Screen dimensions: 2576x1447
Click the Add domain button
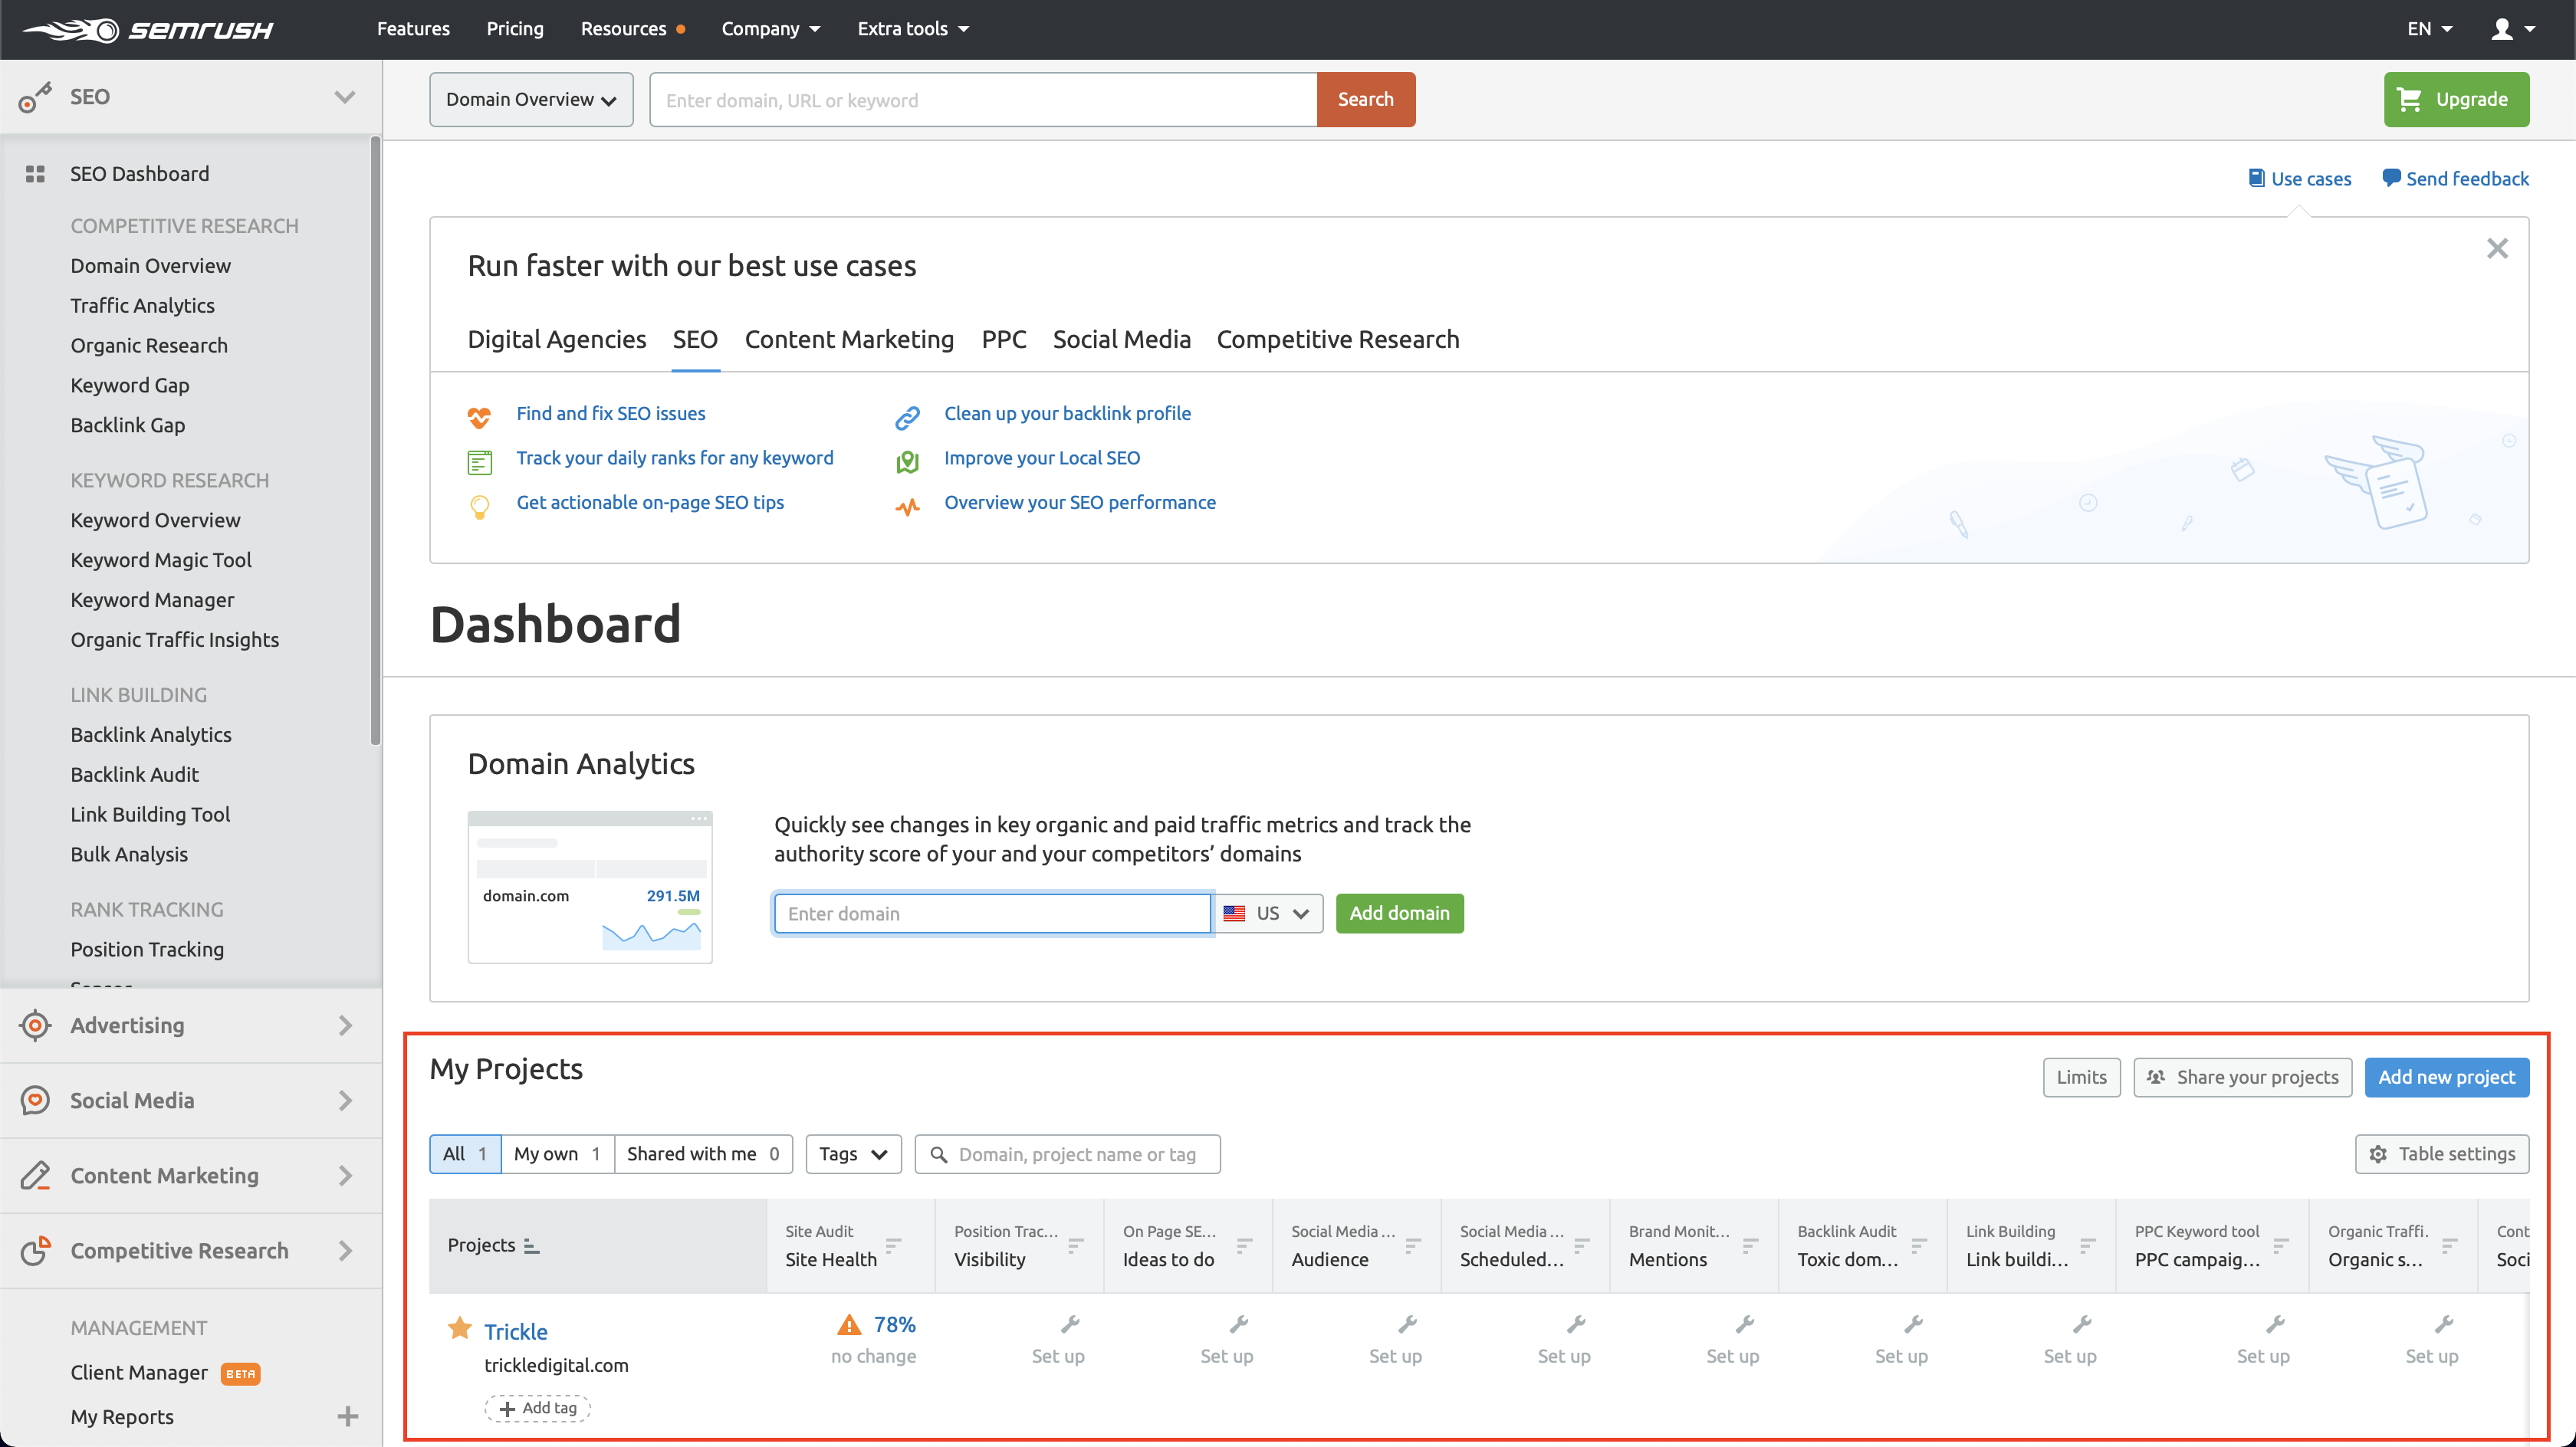point(1399,913)
